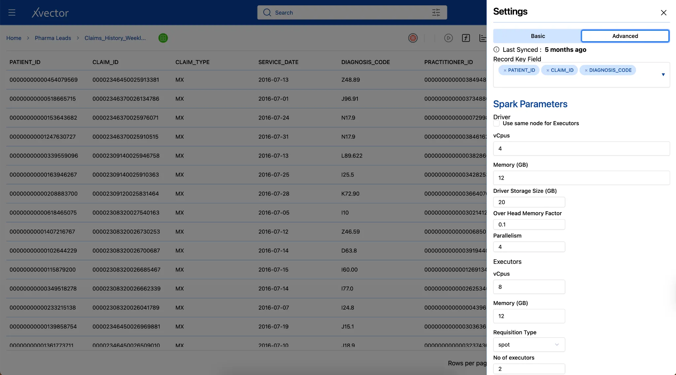Click the play/run icon in toolbar
Screen dimensions: 676x375
pyautogui.click(x=448, y=38)
